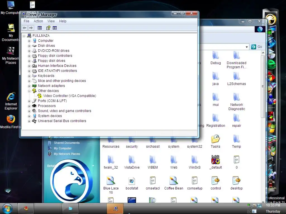
Task: Open Internet Explorer desktop icon
Action: pos(11,101)
